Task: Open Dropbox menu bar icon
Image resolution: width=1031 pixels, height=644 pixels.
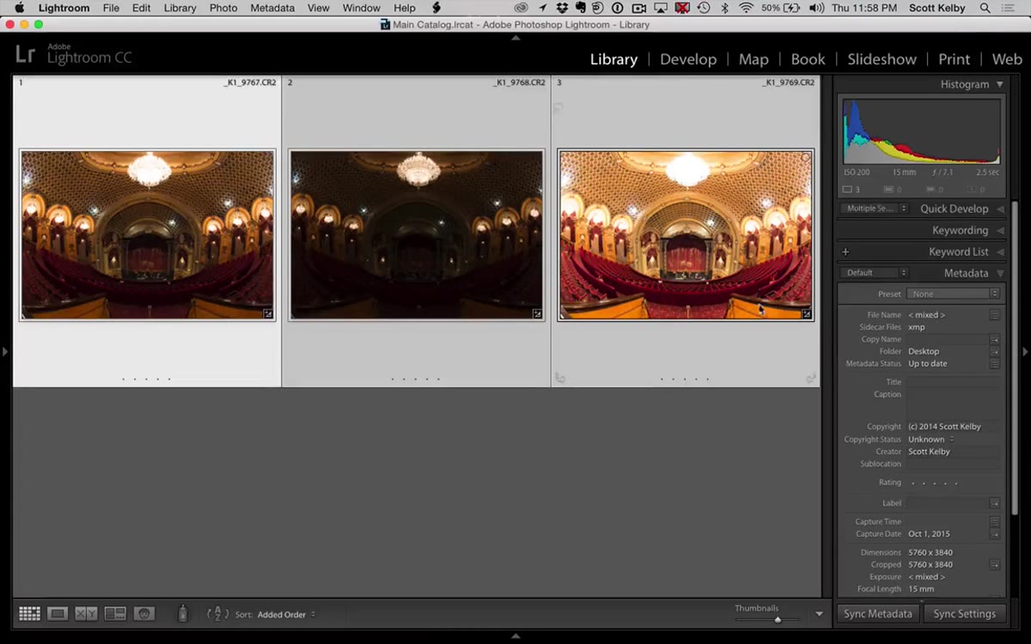Action: [561, 8]
